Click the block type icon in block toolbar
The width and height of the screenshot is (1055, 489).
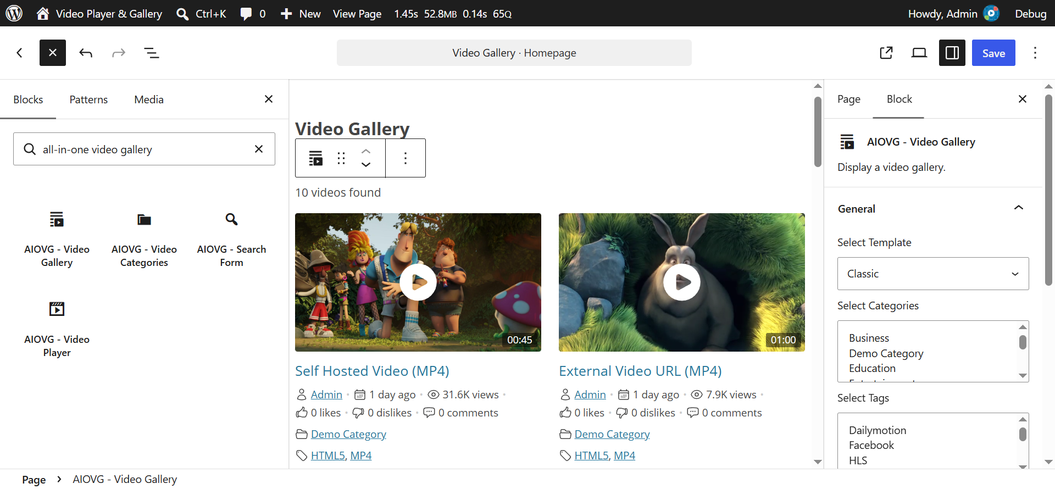(x=315, y=158)
